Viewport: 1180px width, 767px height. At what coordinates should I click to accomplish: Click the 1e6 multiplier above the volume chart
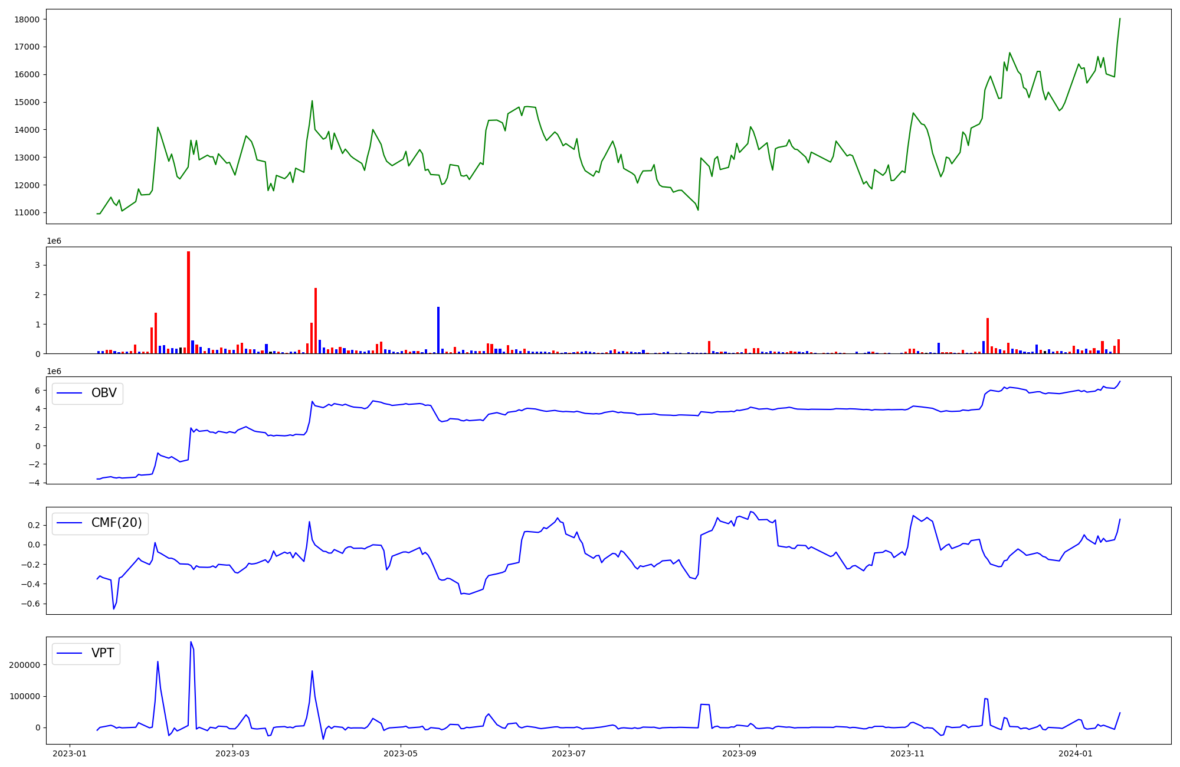point(54,241)
